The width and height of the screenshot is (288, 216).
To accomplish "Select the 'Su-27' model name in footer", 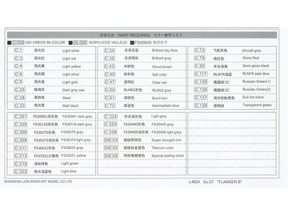I will (208, 182).
